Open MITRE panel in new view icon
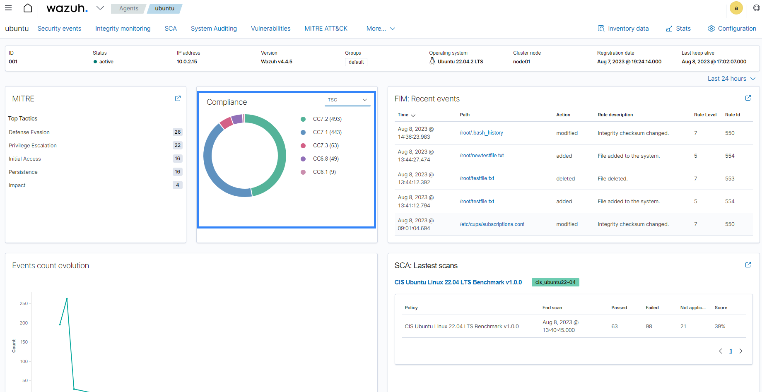 point(178,99)
